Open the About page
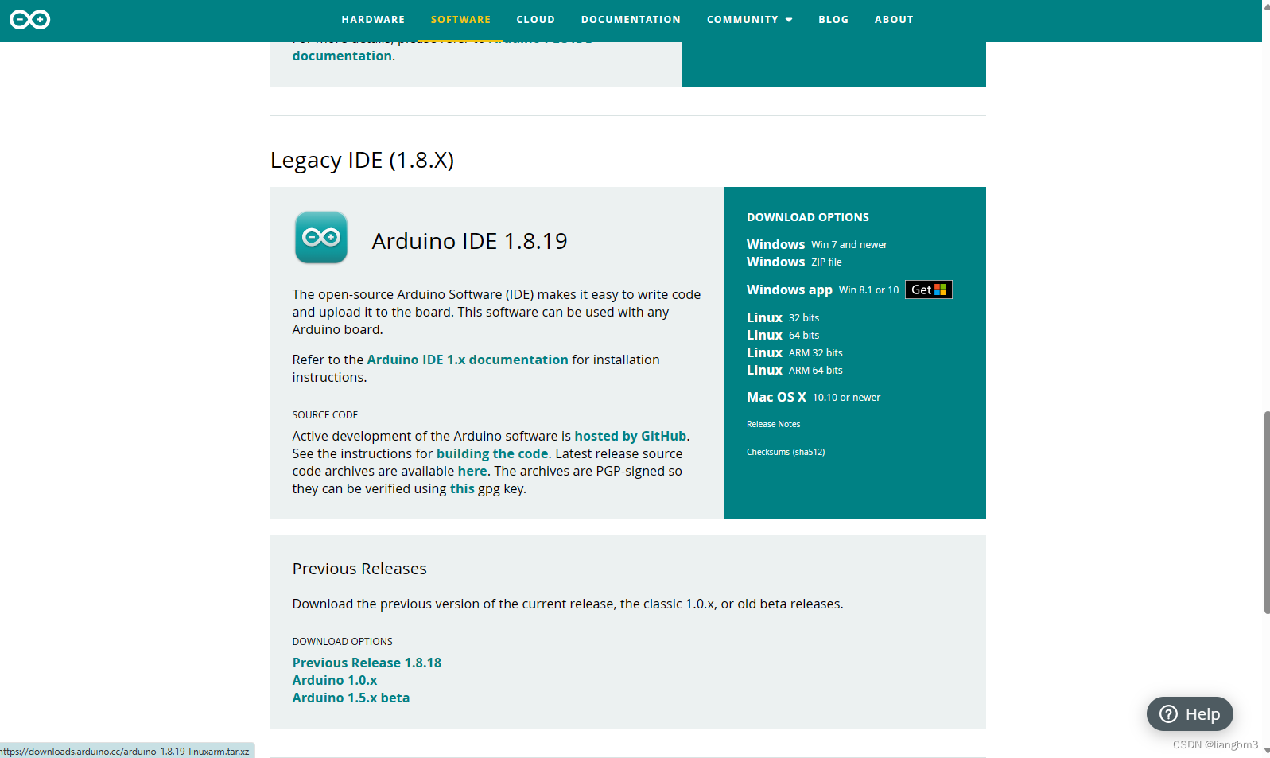This screenshot has height=758, width=1270. coord(894,20)
